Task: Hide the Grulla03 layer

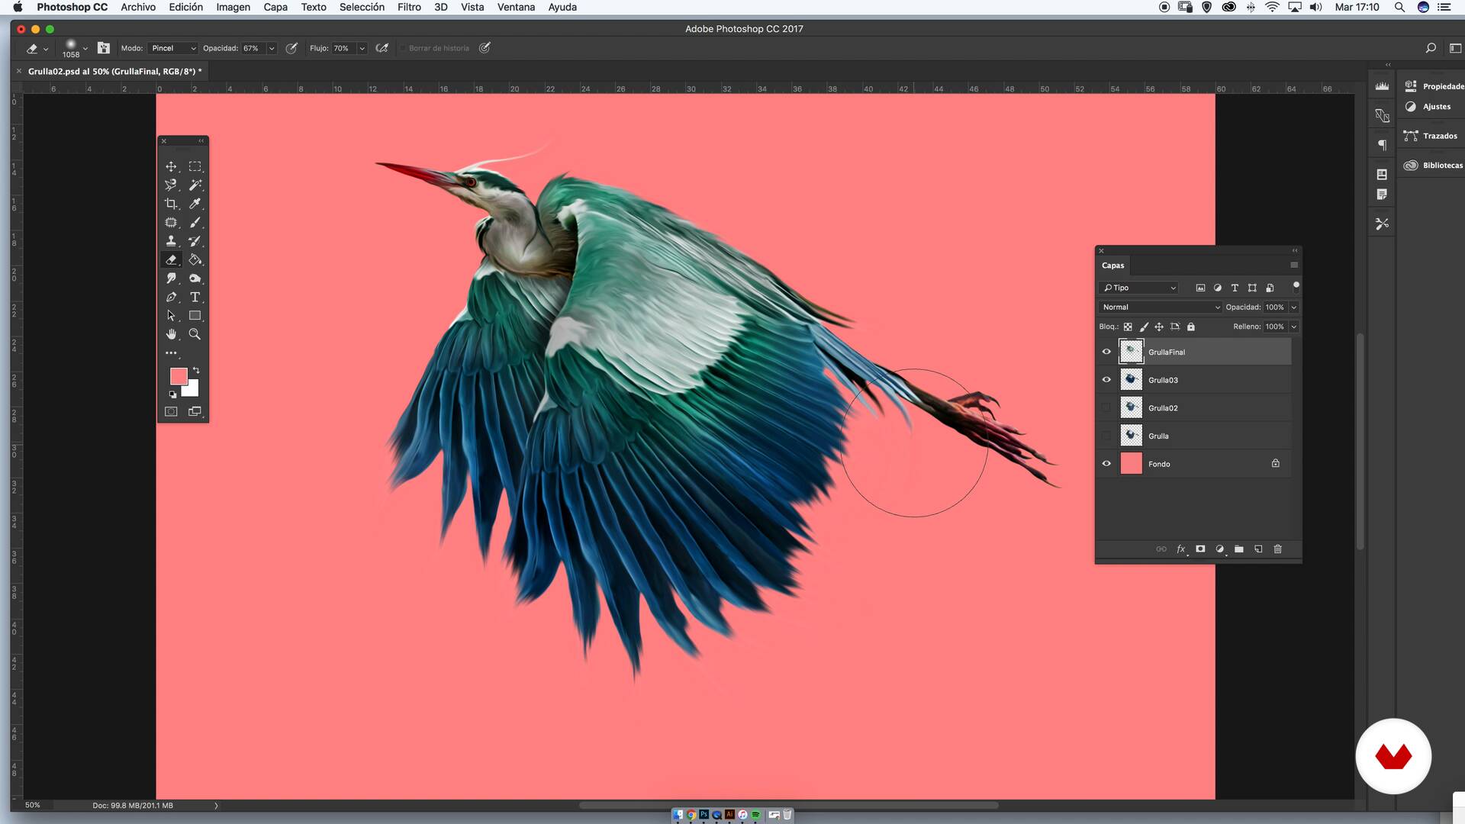Action: pos(1106,379)
